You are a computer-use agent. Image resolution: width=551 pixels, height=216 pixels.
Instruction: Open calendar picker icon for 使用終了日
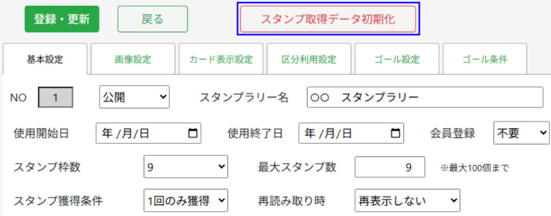point(395,133)
